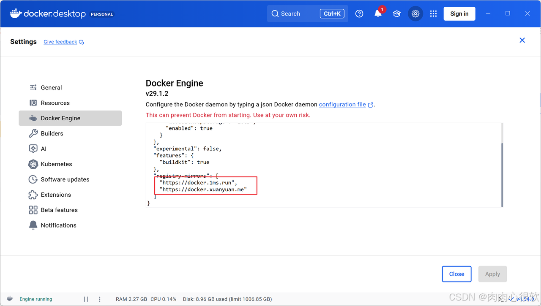Open the AI settings tab

click(x=70, y=149)
